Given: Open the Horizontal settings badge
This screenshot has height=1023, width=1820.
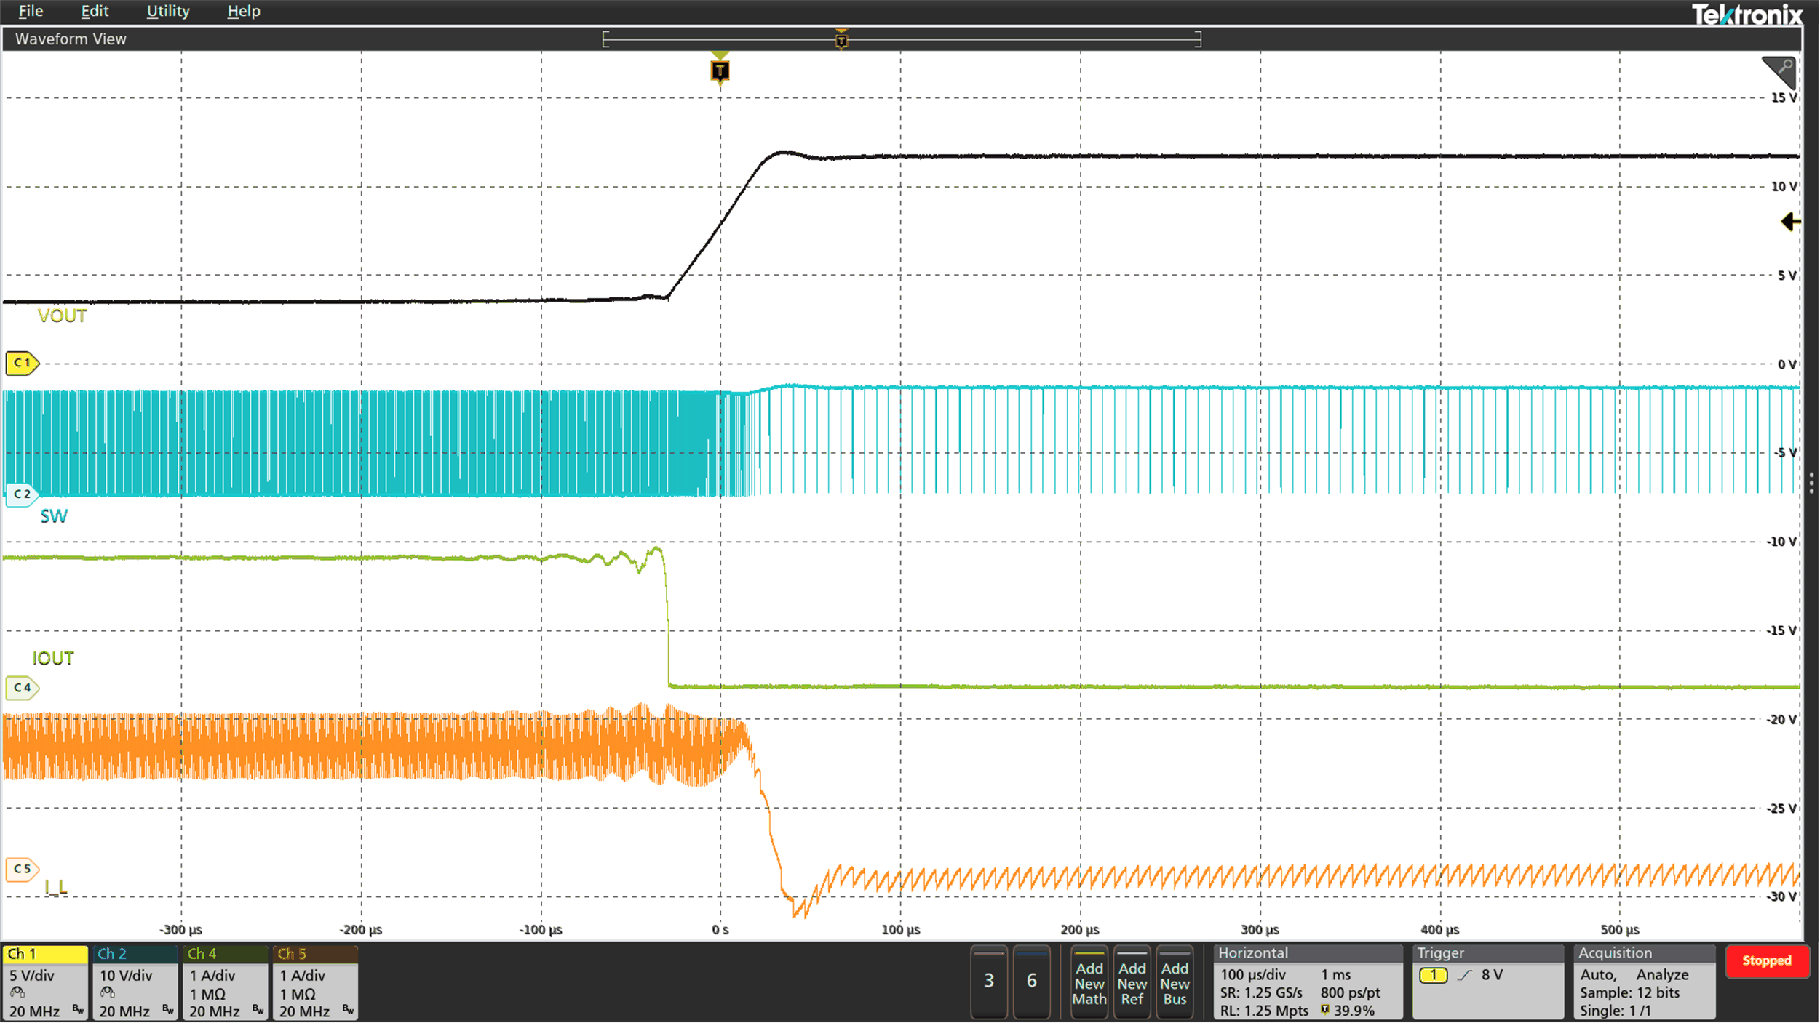Looking at the screenshot, I should pos(1308,983).
